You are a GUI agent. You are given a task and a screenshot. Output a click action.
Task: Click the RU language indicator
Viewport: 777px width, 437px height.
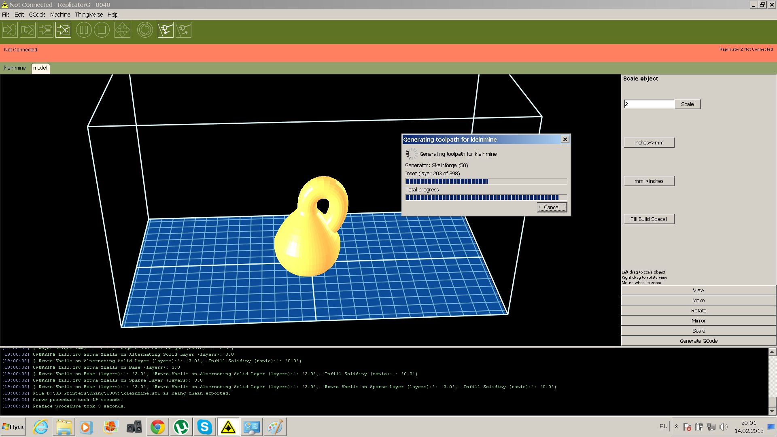[x=663, y=426]
